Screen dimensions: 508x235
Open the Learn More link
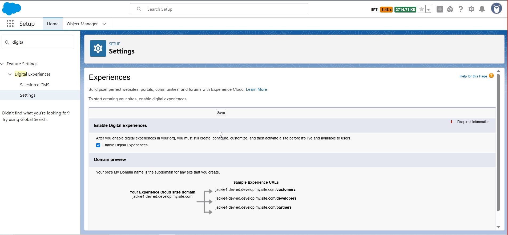click(256, 89)
